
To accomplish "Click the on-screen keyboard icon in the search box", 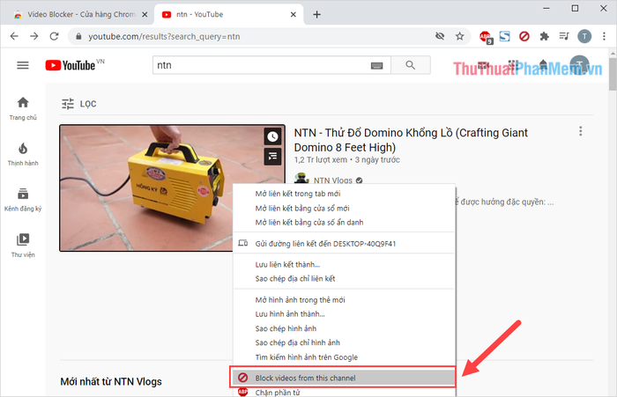I will [376, 66].
